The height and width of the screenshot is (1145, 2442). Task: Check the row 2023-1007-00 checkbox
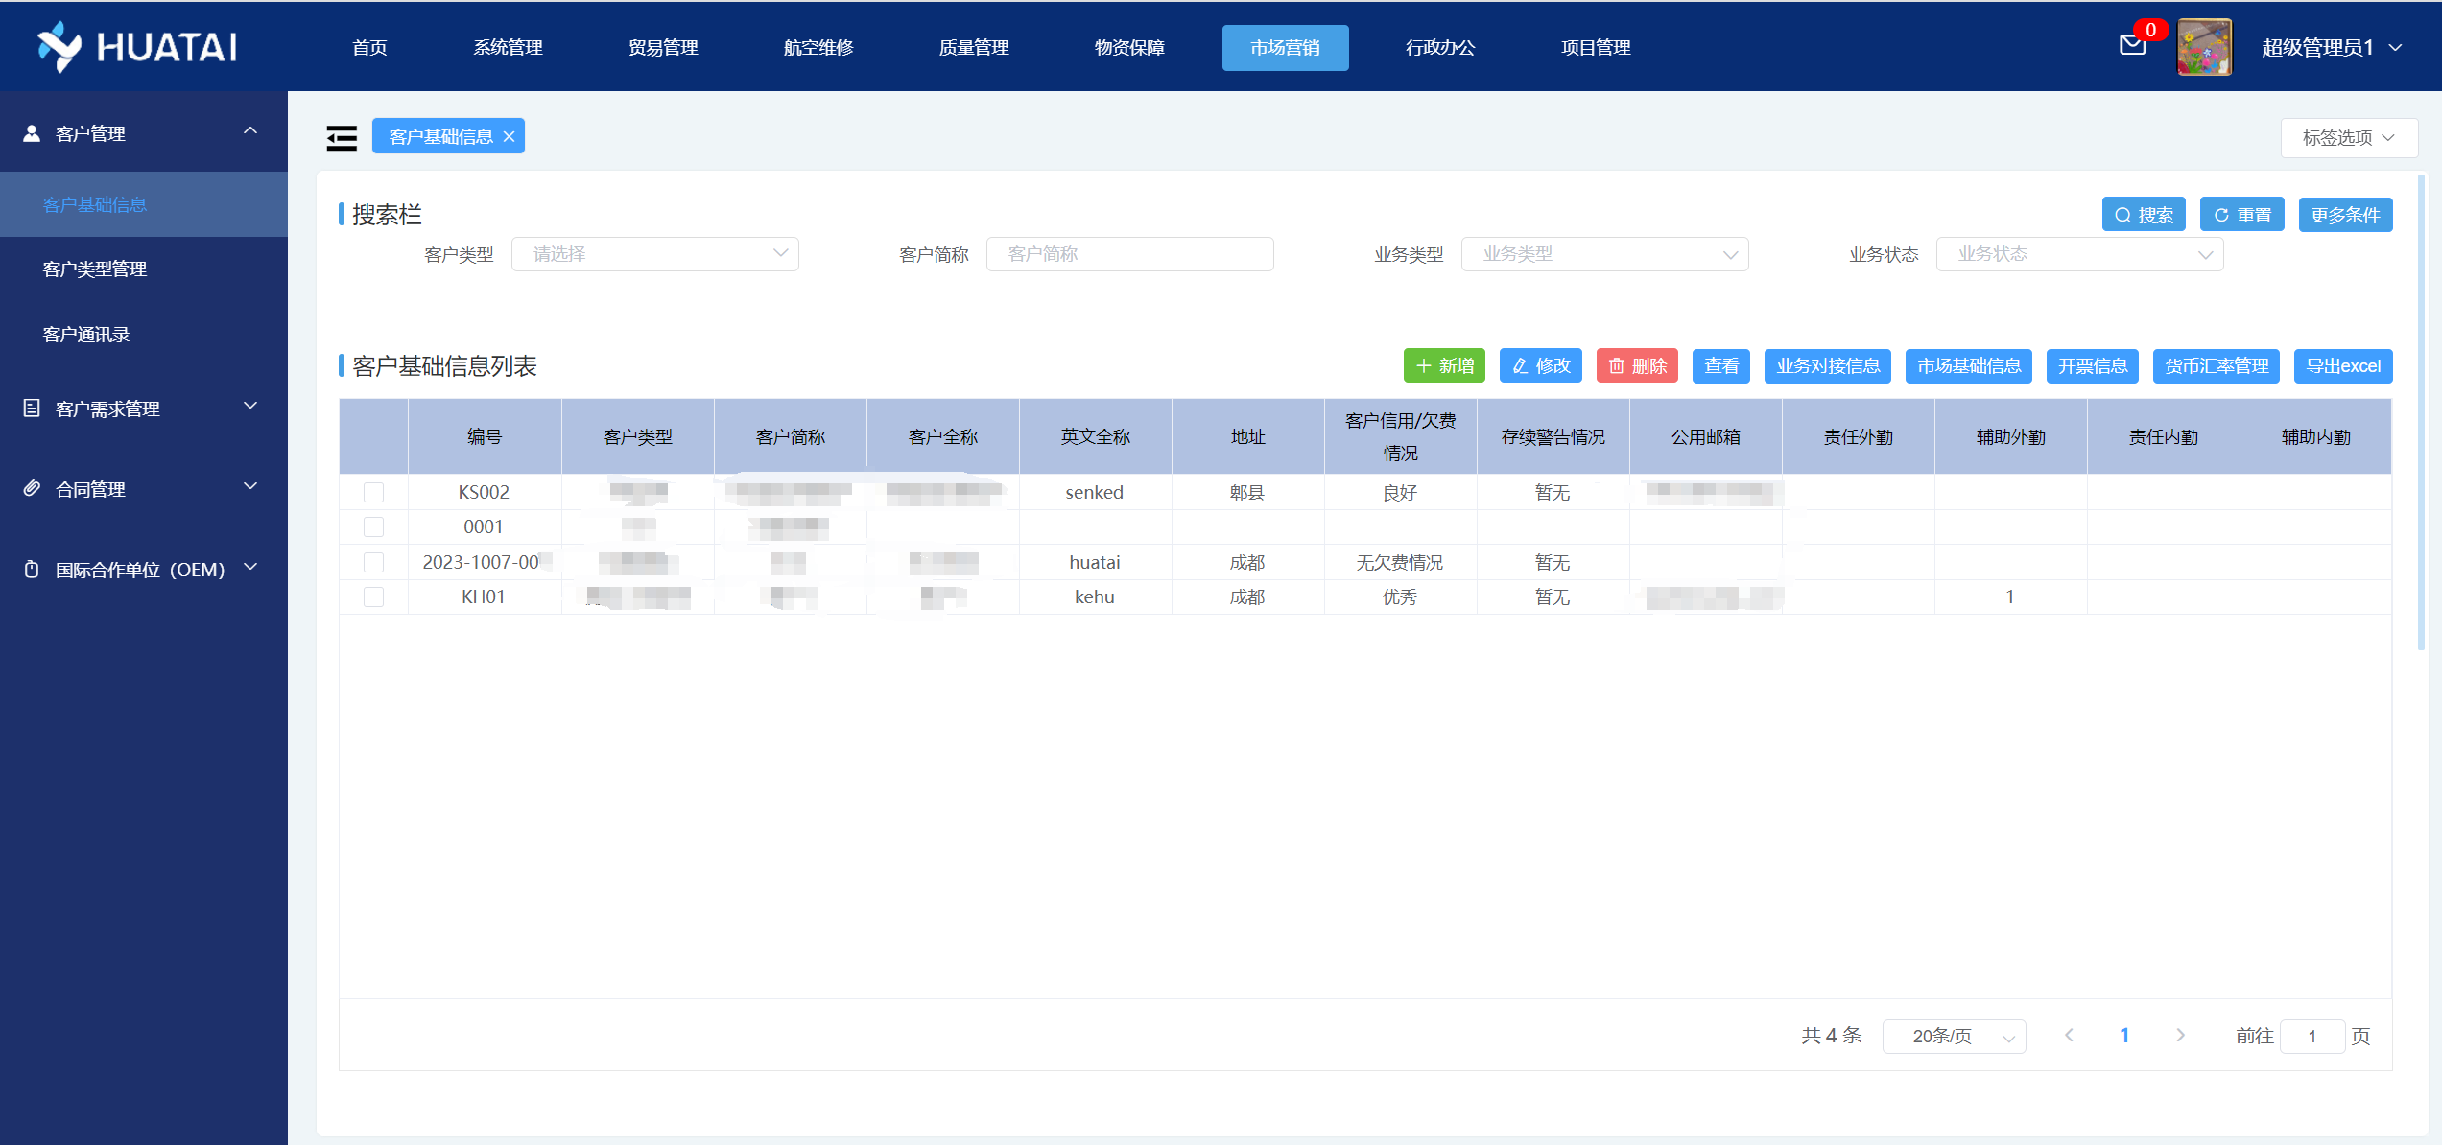point(374,562)
